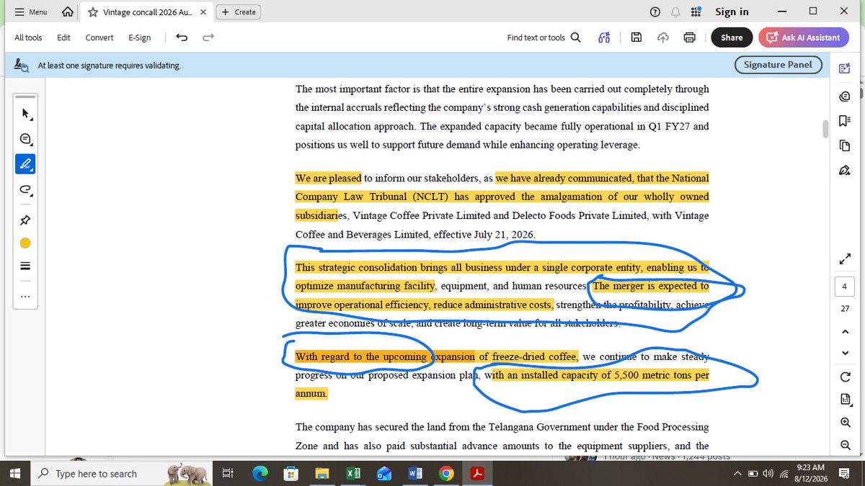
Task: Open Google Chrome from the taskbar
Action: (x=446, y=474)
